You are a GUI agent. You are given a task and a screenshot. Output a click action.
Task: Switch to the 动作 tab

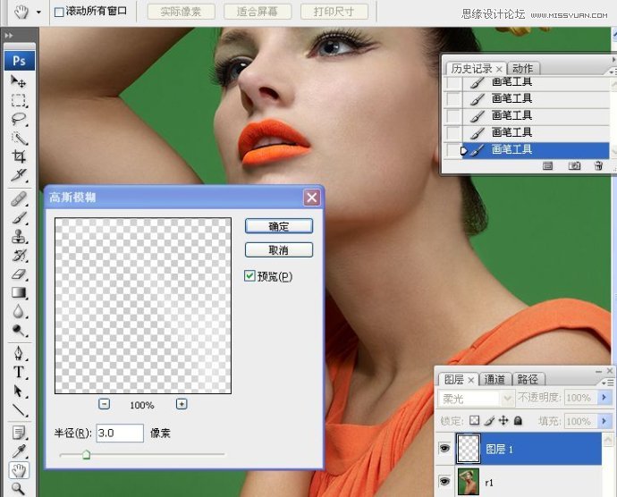coord(522,69)
